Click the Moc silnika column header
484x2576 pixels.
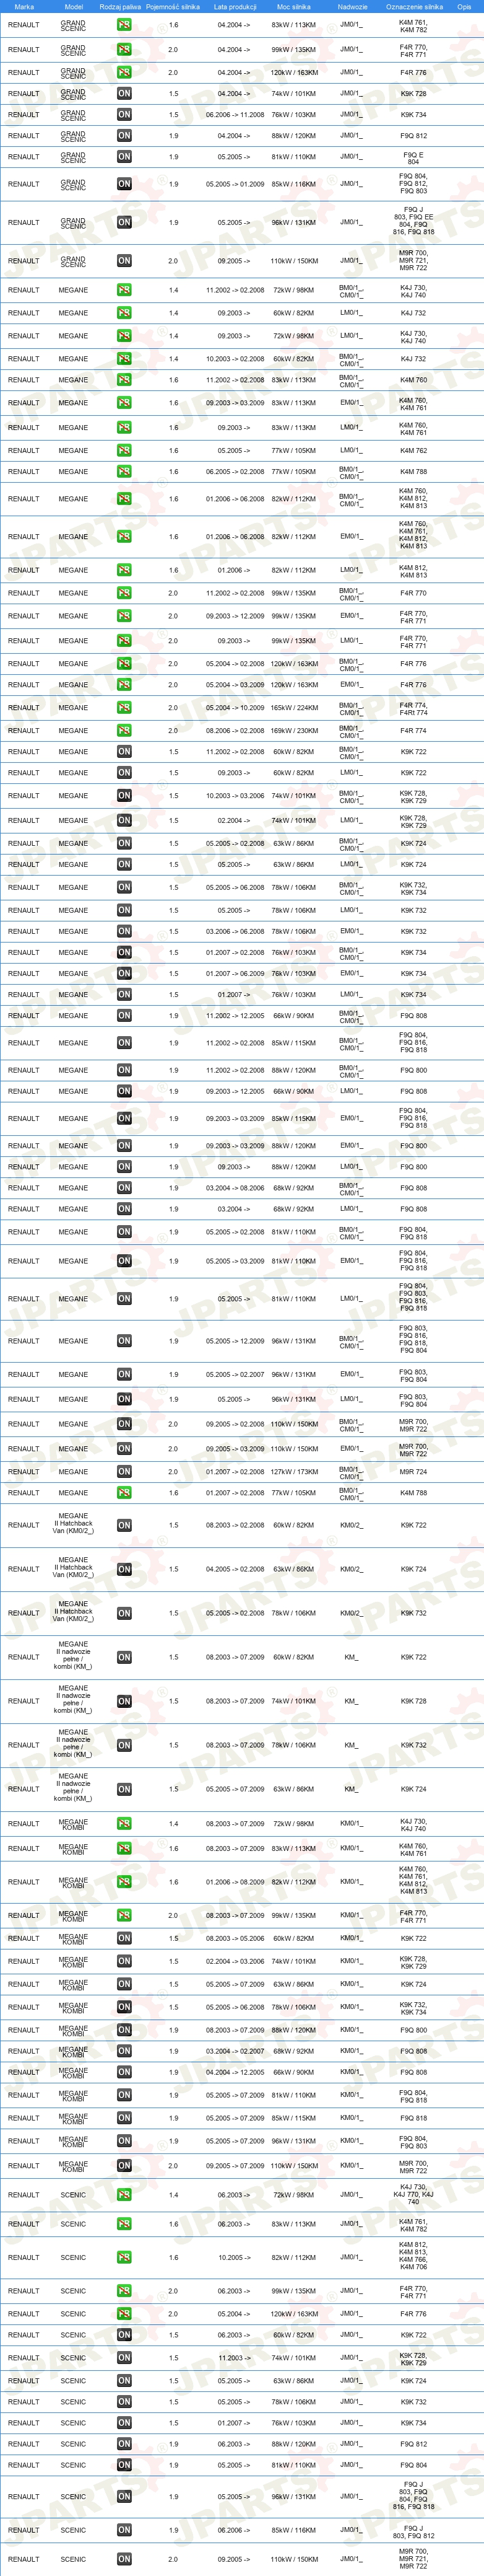tap(293, 6)
